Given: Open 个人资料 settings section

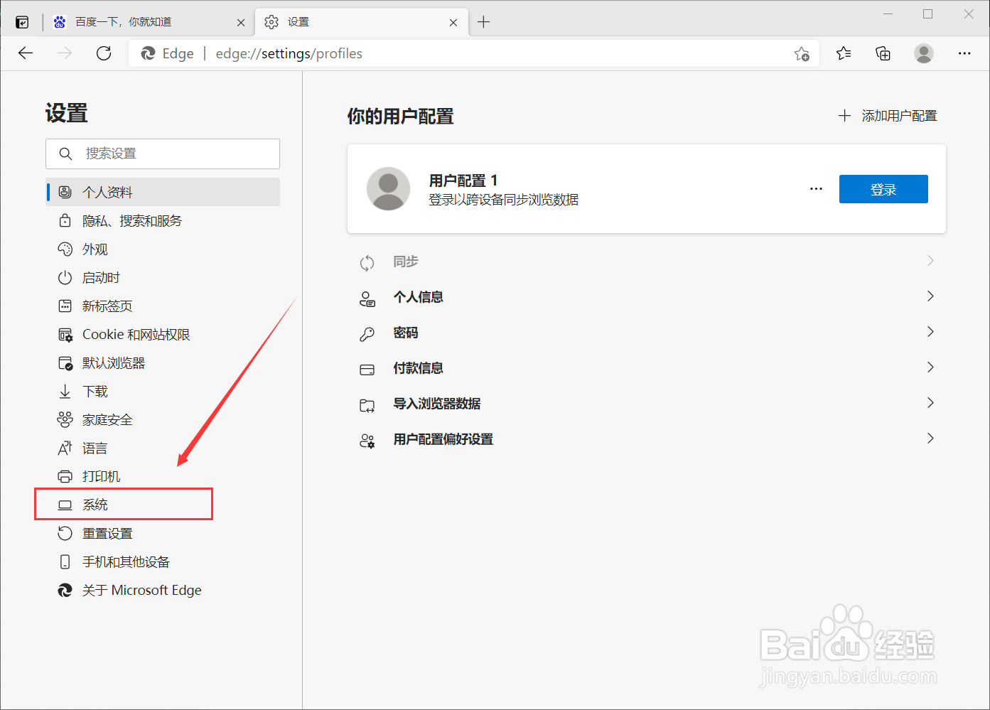Looking at the screenshot, I should pyautogui.click(x=163, y=192).
